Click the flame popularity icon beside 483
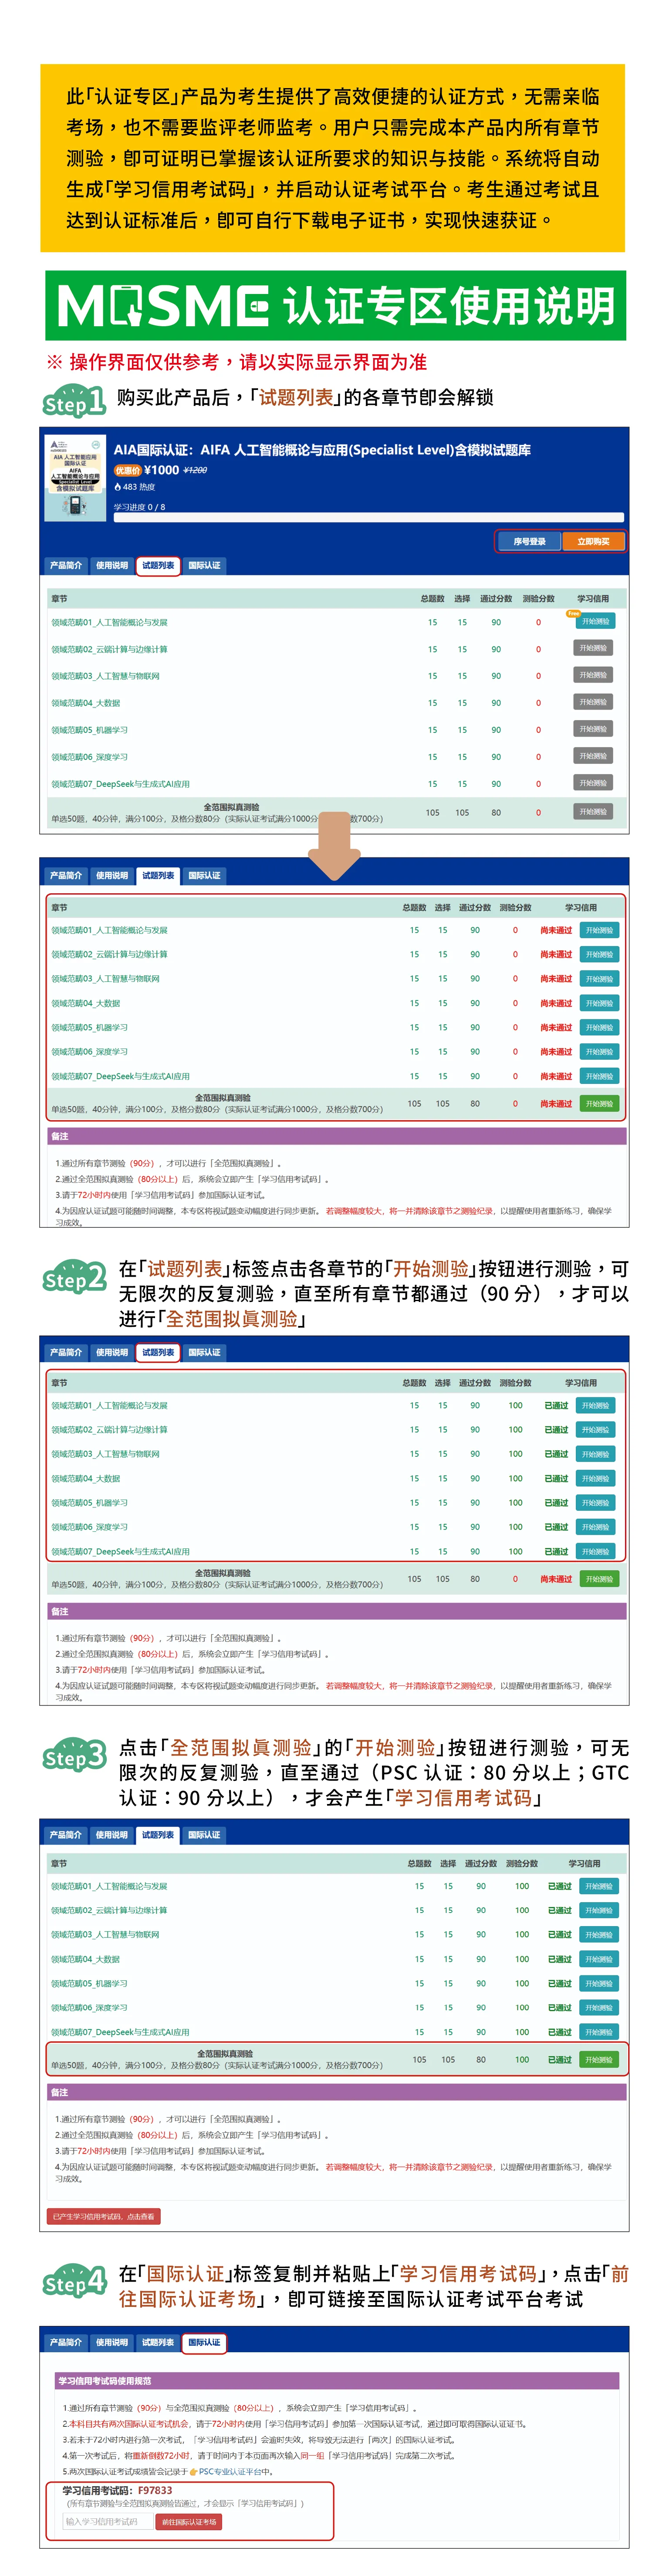 point(118,487)
